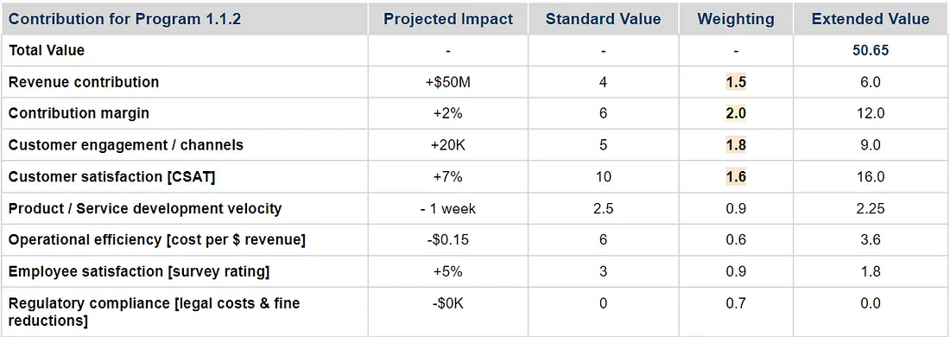Edit the Revenue contribution weighting 1.5
This screenshot has height=337, width=950.
736,82
